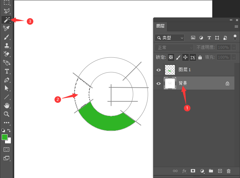Create a new layer

(220, 171)
